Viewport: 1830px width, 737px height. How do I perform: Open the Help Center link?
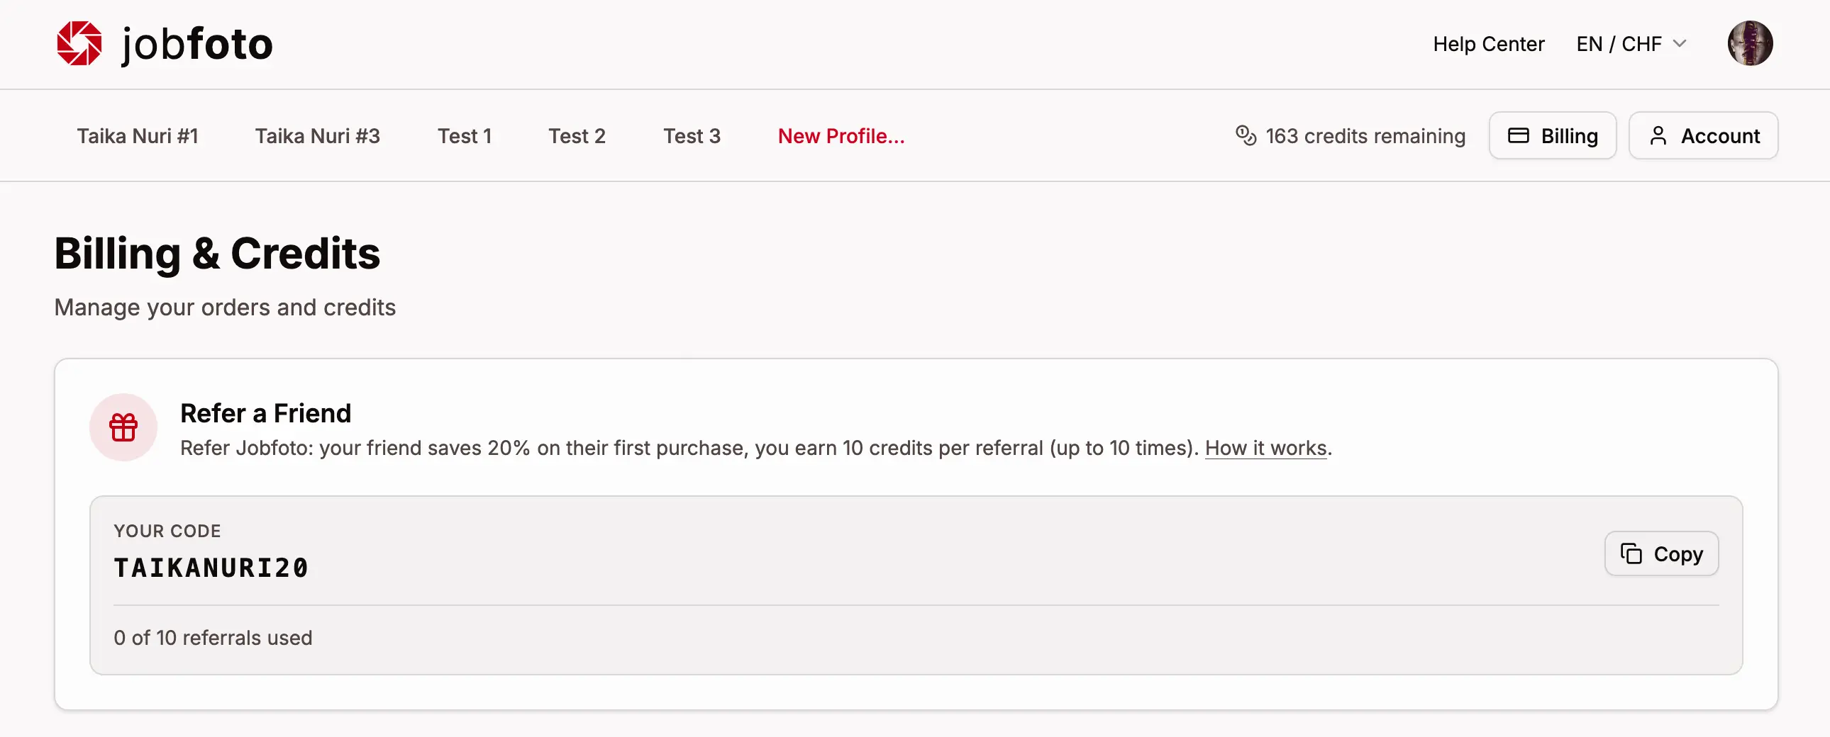[1488, 44]
